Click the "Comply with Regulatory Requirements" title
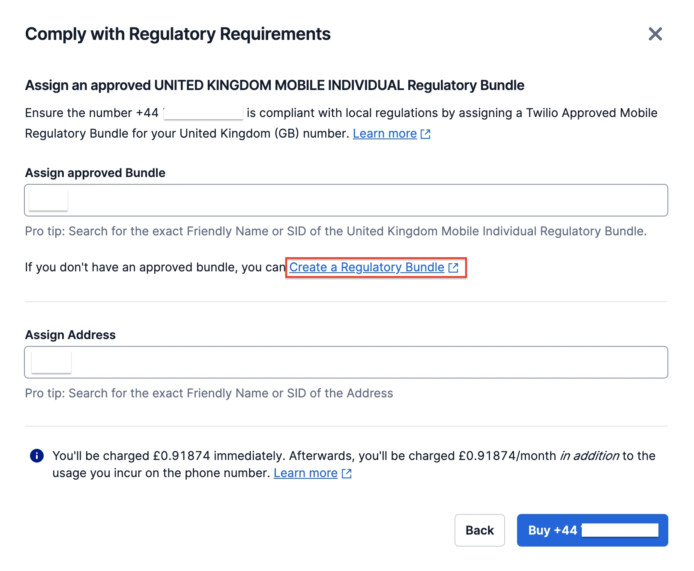Viewport: 694px width, 571px height. pos(178,34)
